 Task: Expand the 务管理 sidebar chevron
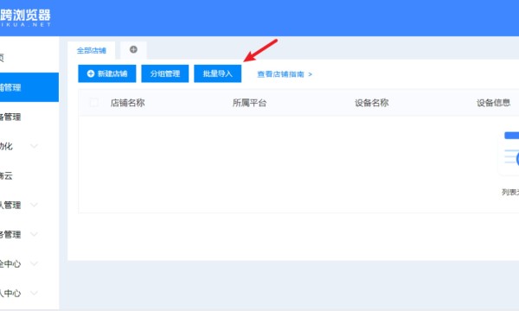[x=34, y=234]
